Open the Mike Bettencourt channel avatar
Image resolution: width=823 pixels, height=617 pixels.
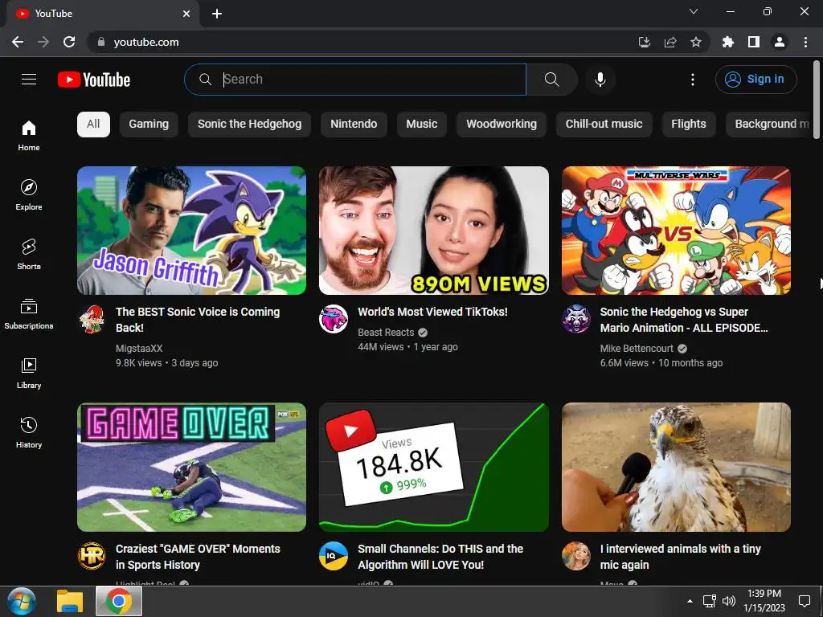tap(576, 319)
